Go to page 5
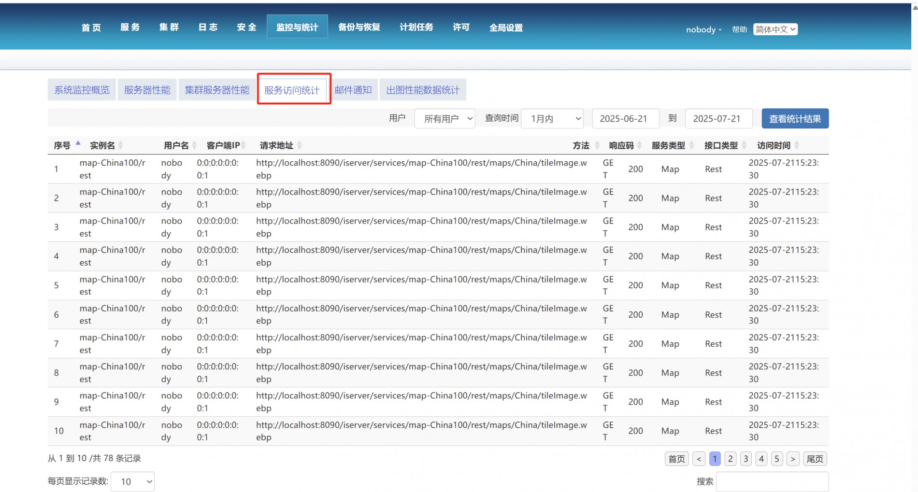 [x=777, y=459]
